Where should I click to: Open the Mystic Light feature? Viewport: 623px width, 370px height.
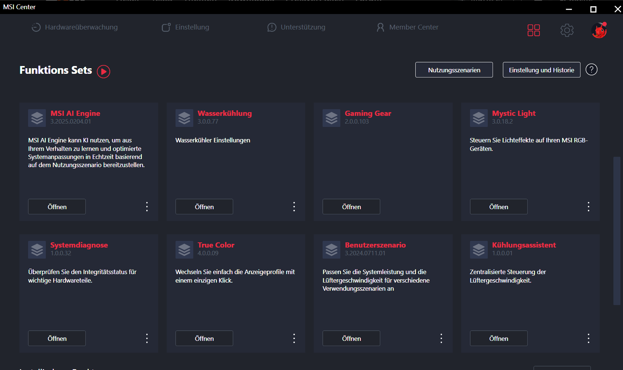coord(499,207)
